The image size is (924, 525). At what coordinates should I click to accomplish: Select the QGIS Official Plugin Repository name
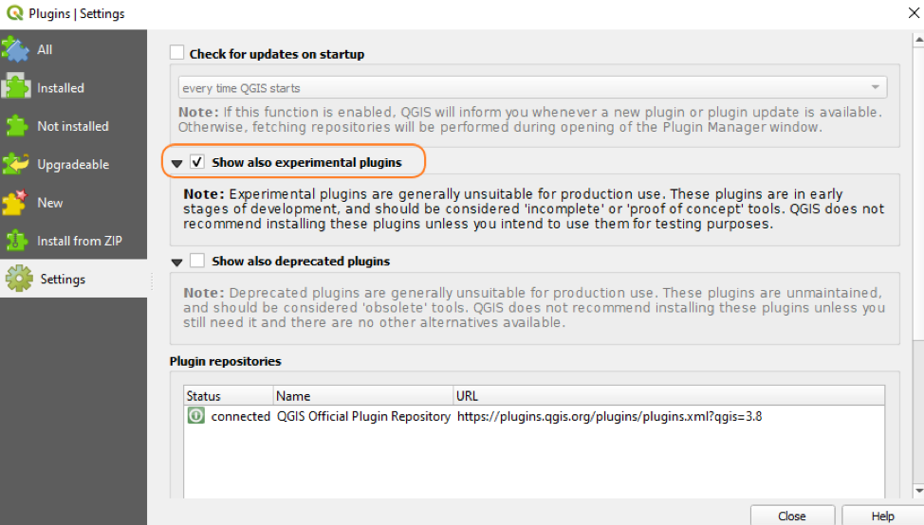coord(363,416)
